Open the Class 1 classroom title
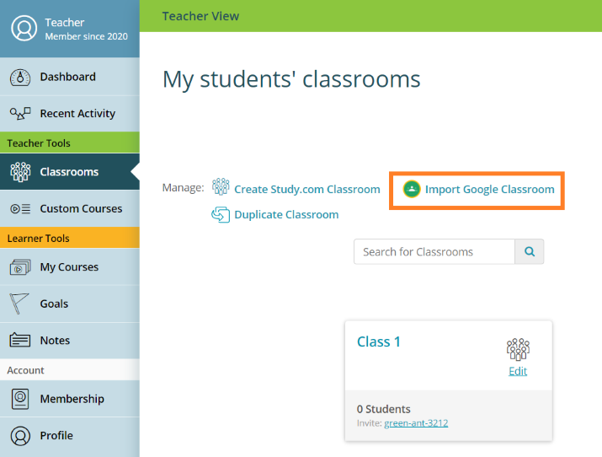 379,341
